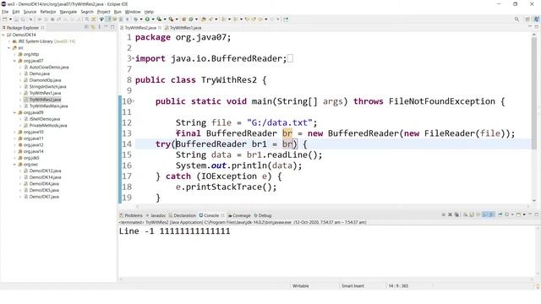Screen dimensions: 541x304
Task: Open Package Explorer view menu icon
Action: coord(100,27)
